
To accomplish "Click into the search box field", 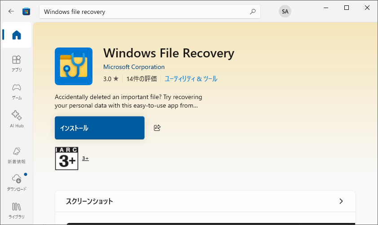I will [x=149, y=12].
